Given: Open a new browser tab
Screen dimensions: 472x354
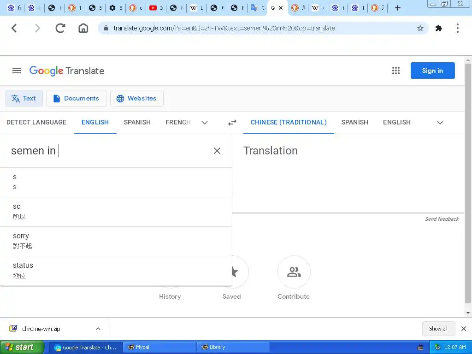Looking at the screenshot, I should click(398, 8).
